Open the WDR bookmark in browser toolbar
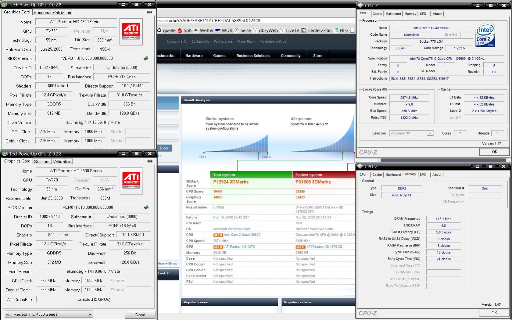The height and width of the screenshot is (320, 512). click(224, 30)
